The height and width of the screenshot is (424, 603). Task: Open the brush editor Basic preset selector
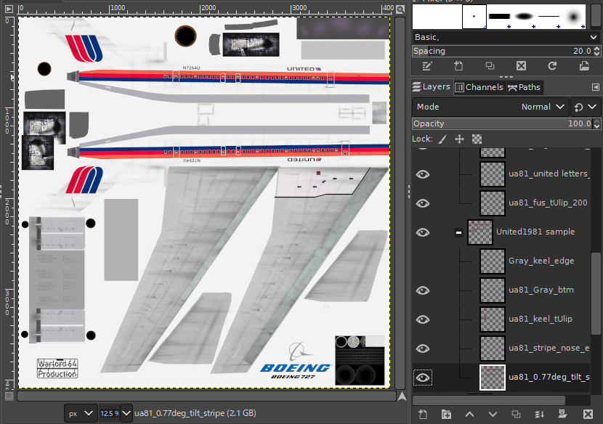coord(501,36)
